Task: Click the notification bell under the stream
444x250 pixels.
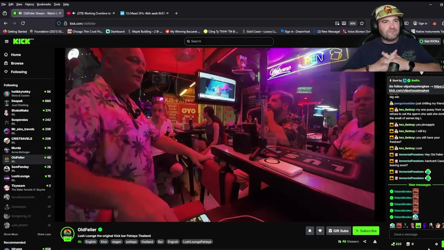Action: point(310,231)
